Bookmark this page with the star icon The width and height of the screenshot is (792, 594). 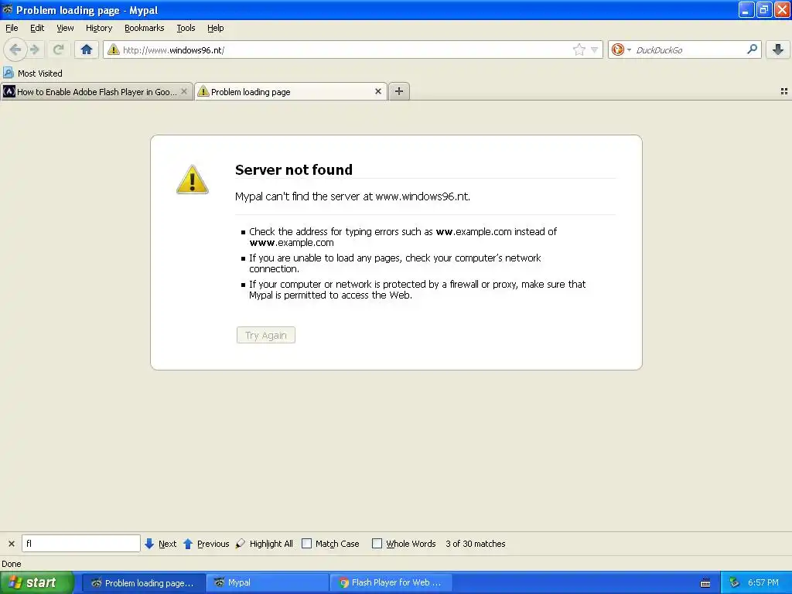click(579, 49)
